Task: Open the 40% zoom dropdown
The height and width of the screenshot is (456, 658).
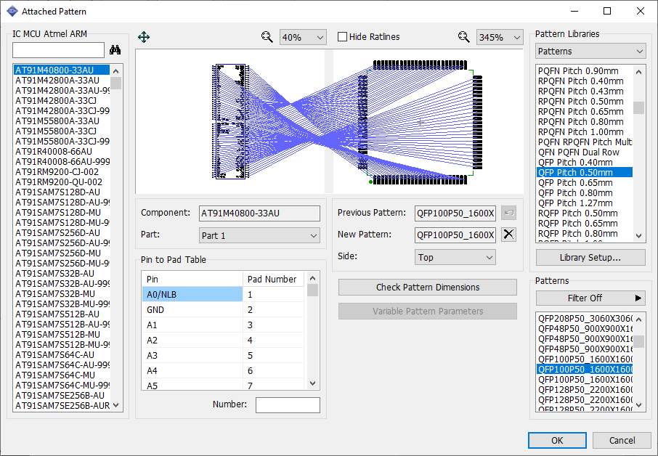Action: 303,37
